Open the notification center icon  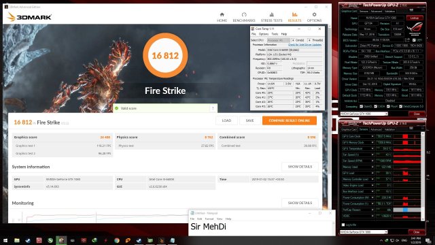[429, 240]
